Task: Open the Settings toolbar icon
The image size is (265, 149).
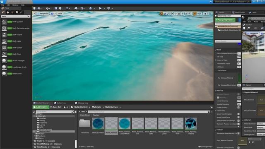Action: point(67,8)
